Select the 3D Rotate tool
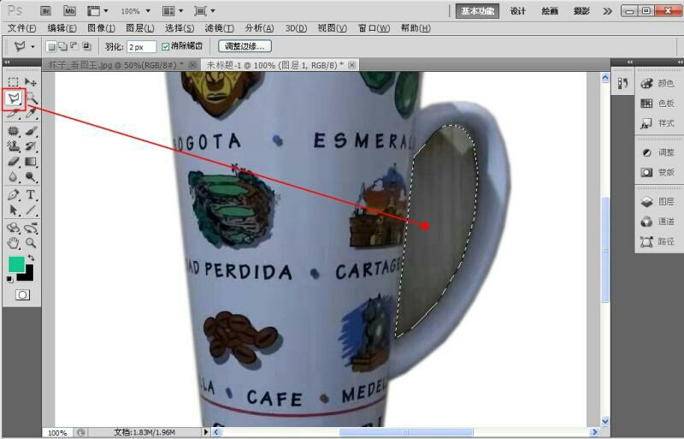 pos(13,228)
